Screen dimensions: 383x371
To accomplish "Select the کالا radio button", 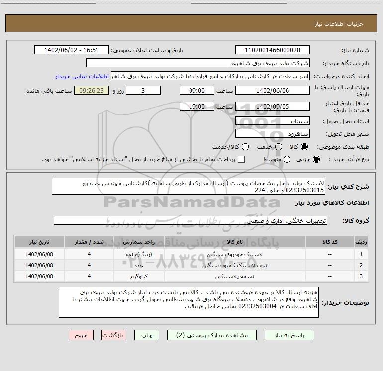I will click(304, 147).
